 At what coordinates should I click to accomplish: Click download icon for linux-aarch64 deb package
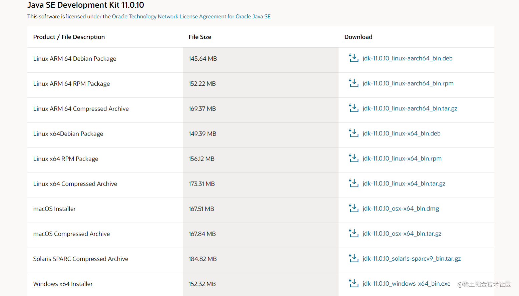[354, 58]
